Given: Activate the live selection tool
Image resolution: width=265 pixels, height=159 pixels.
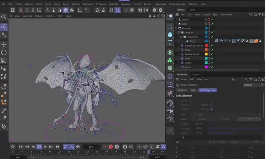Looking at the screenshot, I should pos(4,27).
